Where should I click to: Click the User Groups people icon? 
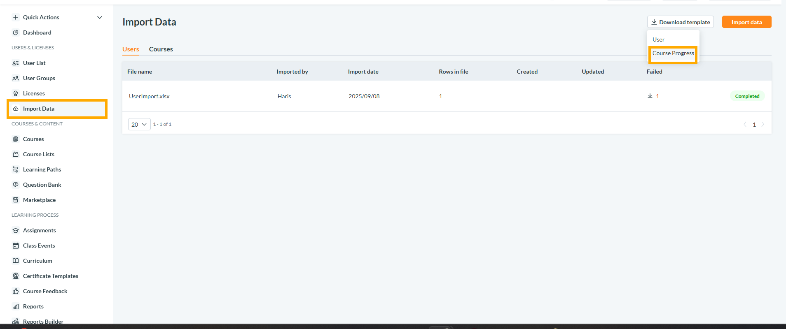click(16, 78)
